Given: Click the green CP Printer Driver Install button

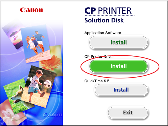Looking at the screenshot, I should pyautogui.click(x=118, y=66).
